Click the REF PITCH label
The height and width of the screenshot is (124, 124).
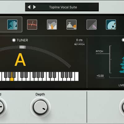click(x=79, y=44)
